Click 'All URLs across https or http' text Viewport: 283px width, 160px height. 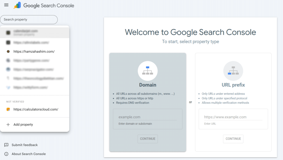pos(135,98)
